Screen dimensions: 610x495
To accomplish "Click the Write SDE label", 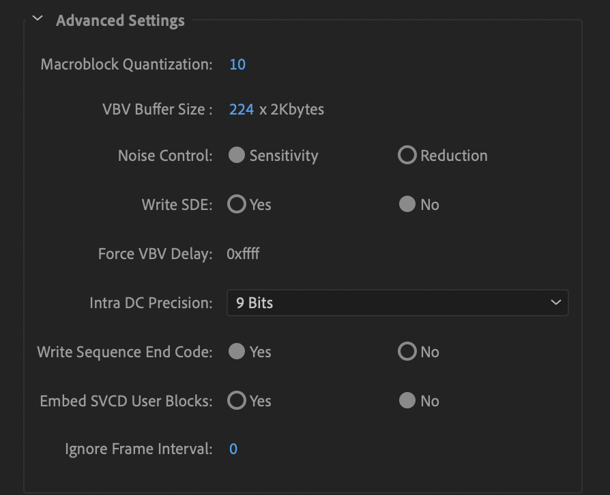I will point(177,204).
